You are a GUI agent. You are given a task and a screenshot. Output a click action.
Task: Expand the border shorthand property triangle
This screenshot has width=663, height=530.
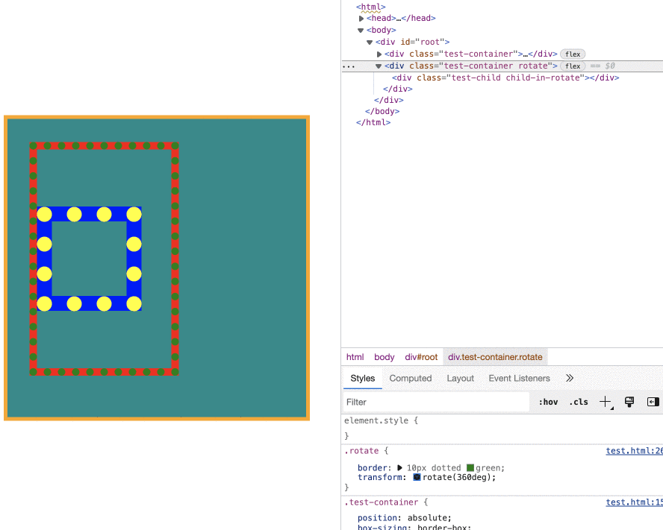click(399, 468)
